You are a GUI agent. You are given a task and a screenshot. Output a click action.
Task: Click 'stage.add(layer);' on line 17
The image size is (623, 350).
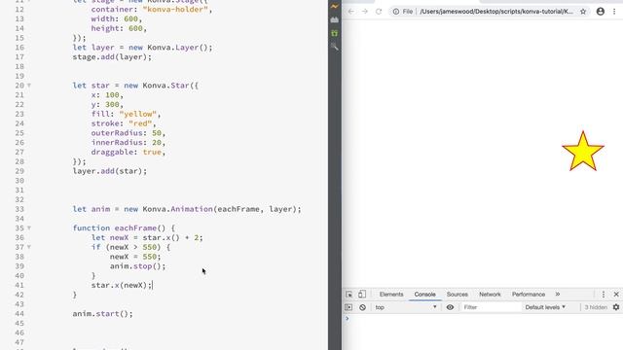coord(112,56)
